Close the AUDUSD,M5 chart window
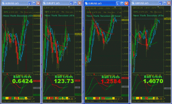This screenshot has width=172, height=104. point(38,3)
